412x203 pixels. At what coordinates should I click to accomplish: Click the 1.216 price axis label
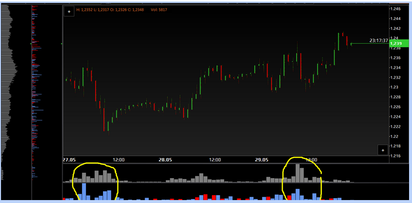click(x=395, y=156)
